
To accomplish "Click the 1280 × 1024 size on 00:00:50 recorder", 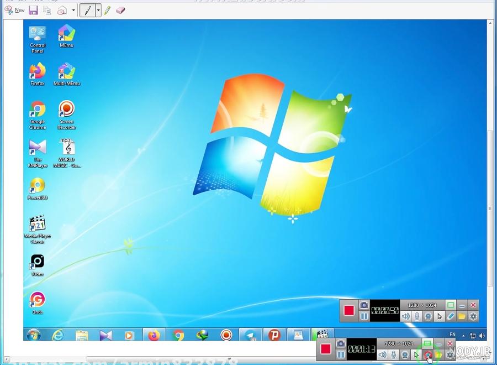I will click(422, 305).
